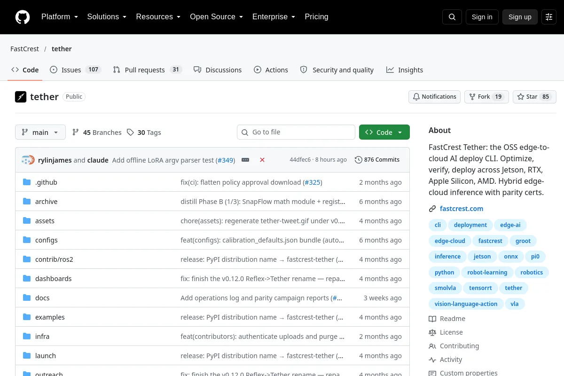
Task: Click the archive folder icon
Action: tap(27, 202)
